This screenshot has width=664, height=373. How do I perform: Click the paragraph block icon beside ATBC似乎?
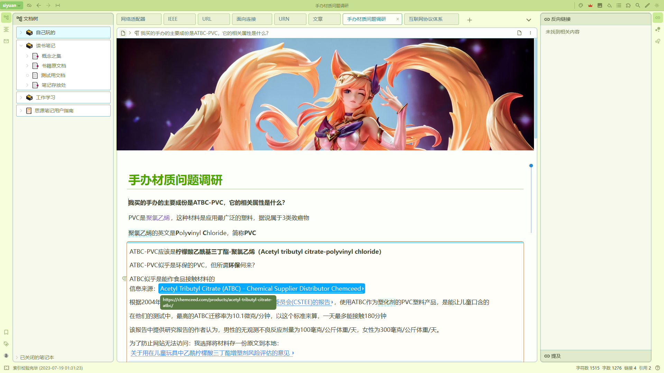click(x=124, y=279)
